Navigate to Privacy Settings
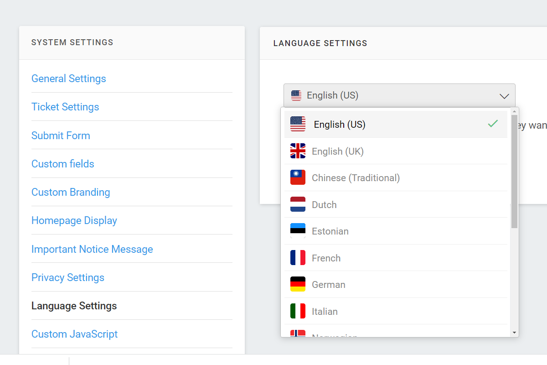This screenshot has width=547, height=365. point(68,277)
